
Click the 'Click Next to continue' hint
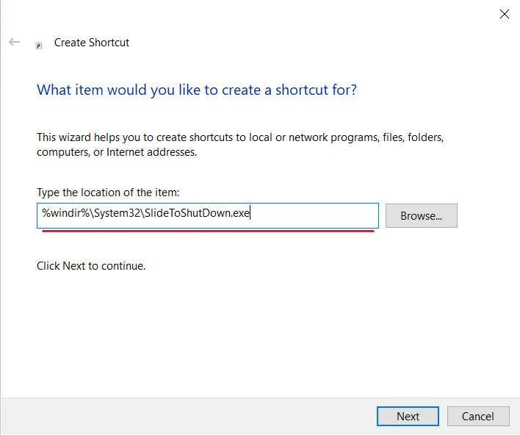[91, 266]
